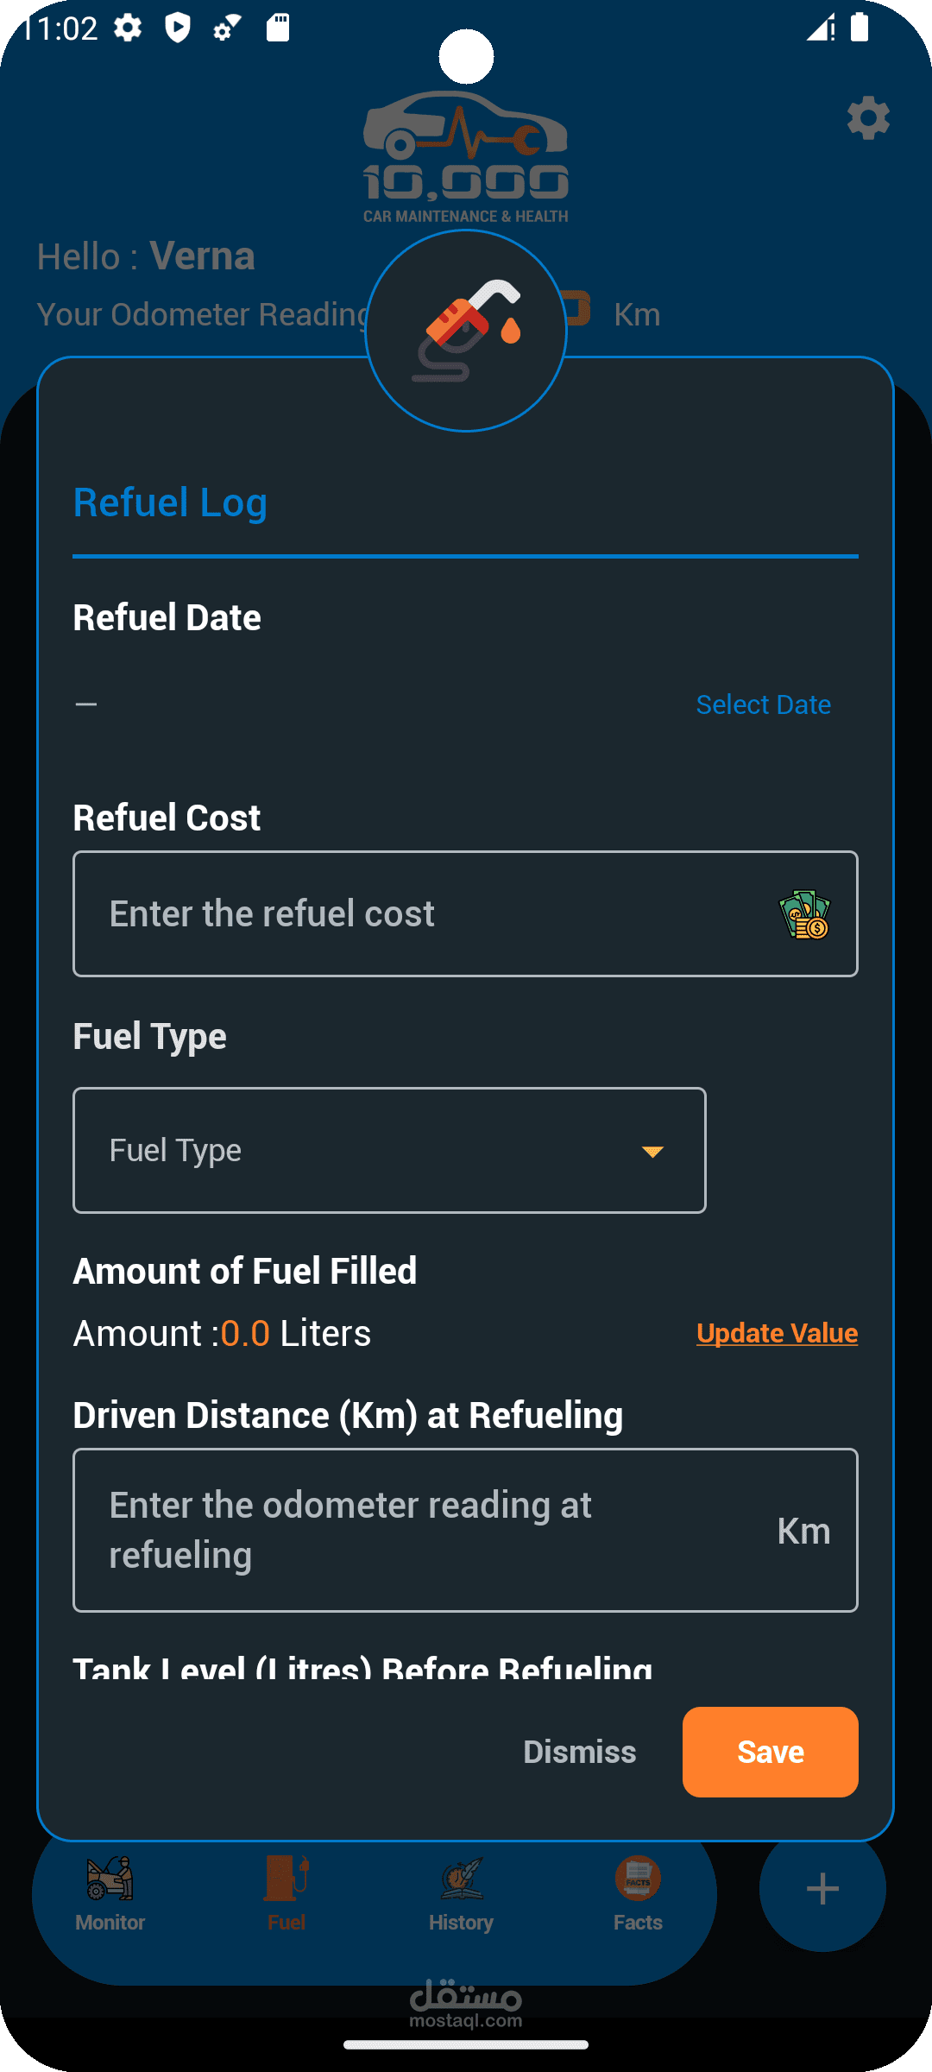This screenshot has height=2072, width=932.
Task: Open the Facts tab
Action: (638, 1893)
